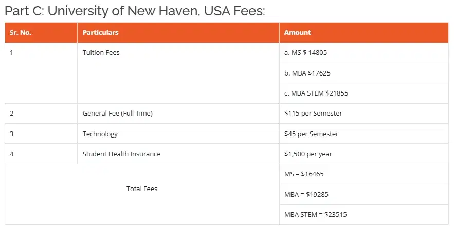
Task: Click serial number 1 in the table
Action: [12, 52]
